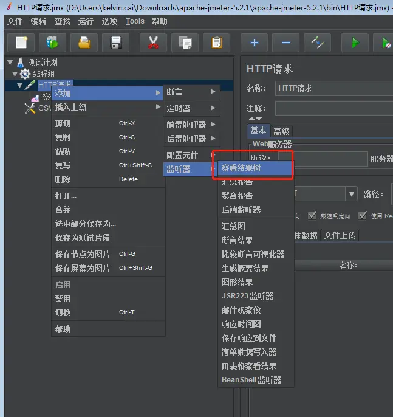Select 保存响应到文件 entry
This screenshot has height=417, width=393.
256,338
